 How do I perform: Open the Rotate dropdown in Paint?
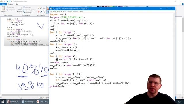click(x=28, y=12)
